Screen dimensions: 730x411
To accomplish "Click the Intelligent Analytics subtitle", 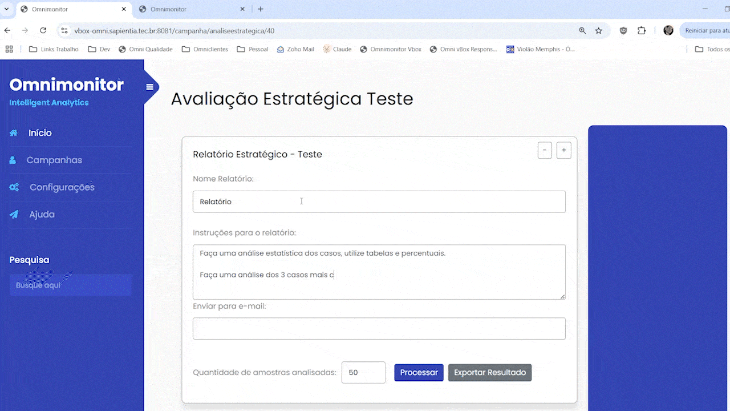I will [49, 103].
